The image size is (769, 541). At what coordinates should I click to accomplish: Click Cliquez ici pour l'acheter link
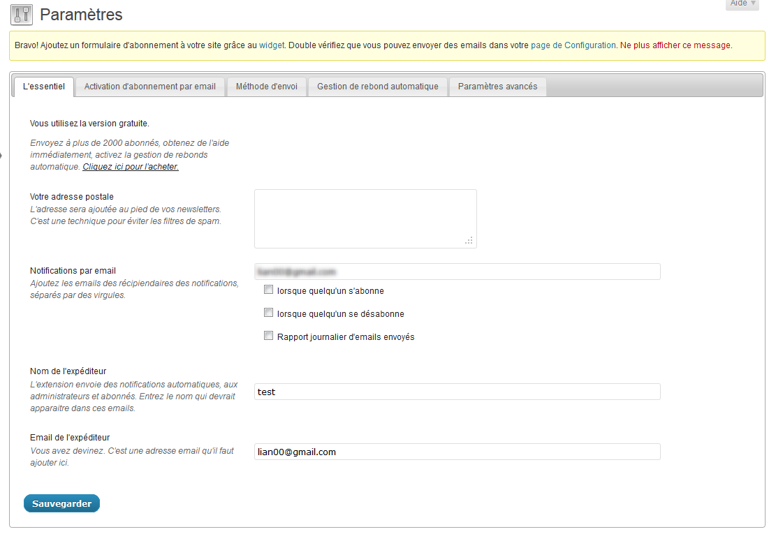coord(131,167)
